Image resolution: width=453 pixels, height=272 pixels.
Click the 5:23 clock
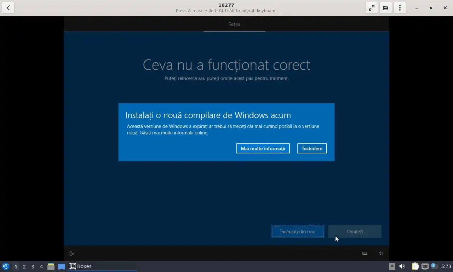coord(446,266)
